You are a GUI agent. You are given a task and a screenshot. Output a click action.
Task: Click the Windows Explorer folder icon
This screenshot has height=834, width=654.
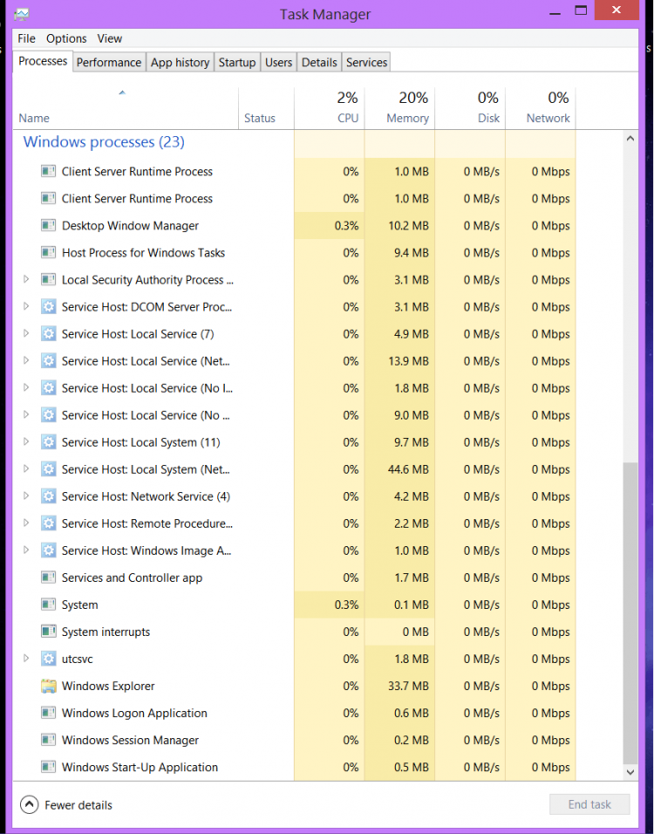coord(48,687)
